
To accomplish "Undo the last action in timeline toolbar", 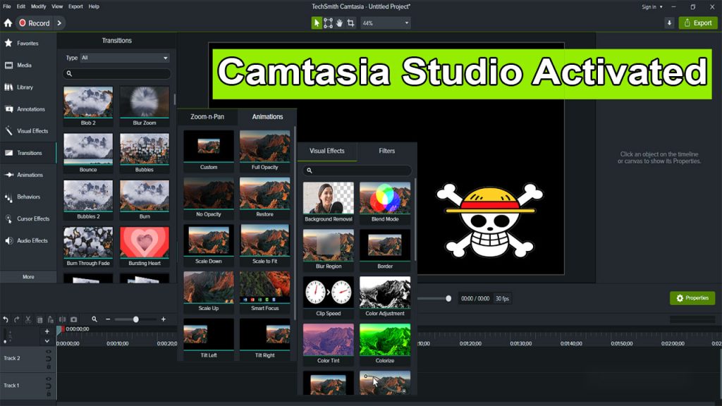I will coord(6,319).
